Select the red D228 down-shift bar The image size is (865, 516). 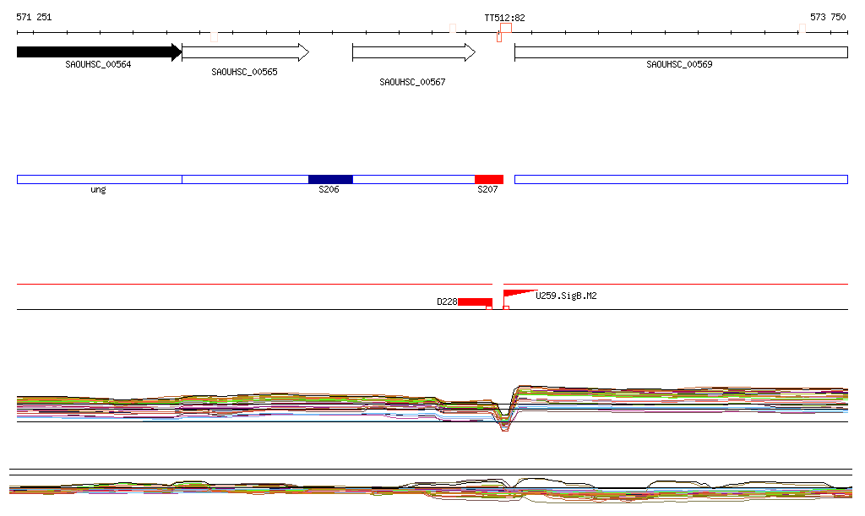475,301
